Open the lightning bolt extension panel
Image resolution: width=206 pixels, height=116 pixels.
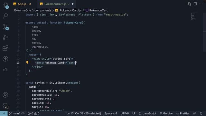pyautogui.click(x=5, y=59)
